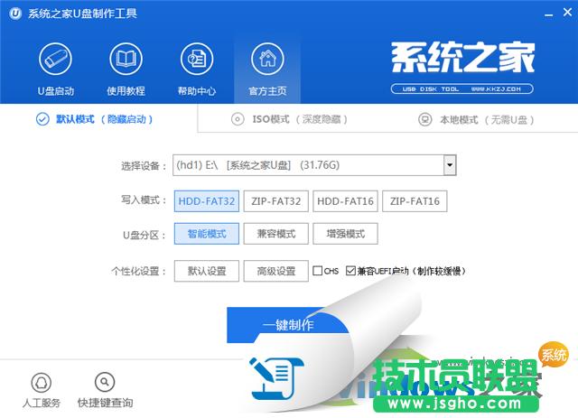
Task: Open the 快捷键查询 hotkey lookup icon
Action: (x=105, y=384)
